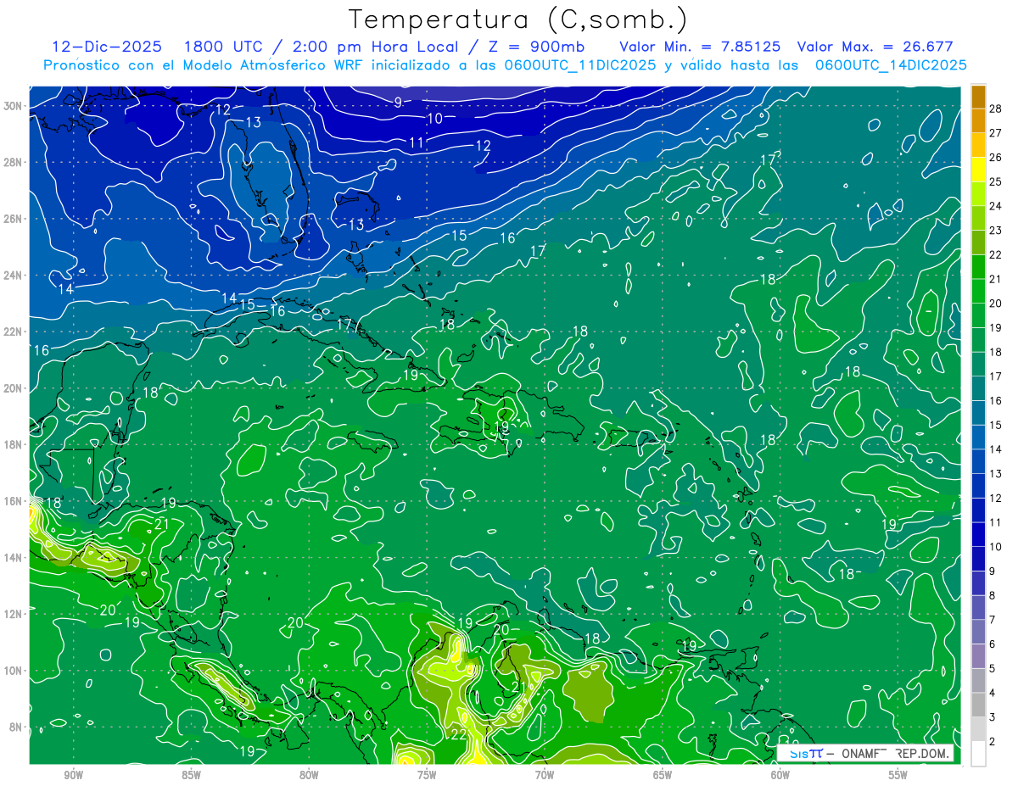Click the lavender swatch between 5 and 6

point(979,656)
